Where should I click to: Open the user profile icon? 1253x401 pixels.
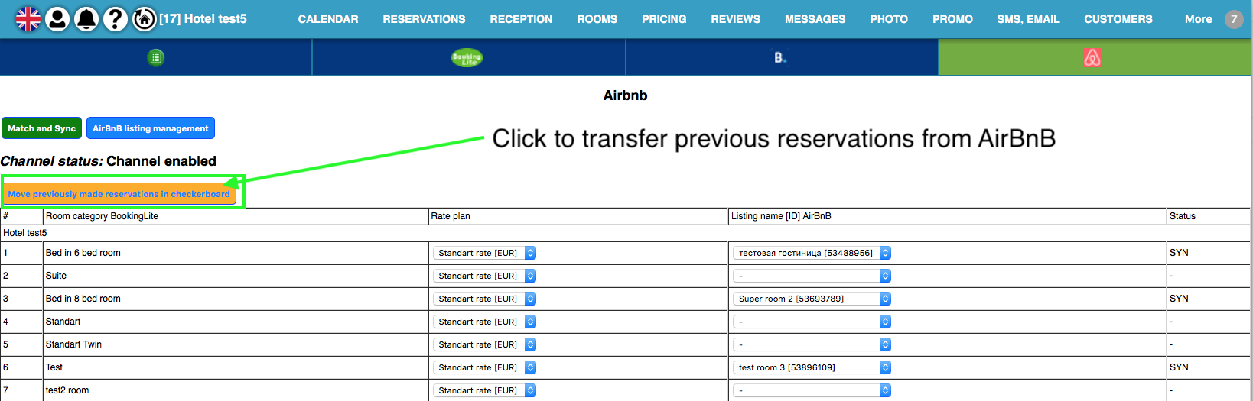tap(57, 18)
